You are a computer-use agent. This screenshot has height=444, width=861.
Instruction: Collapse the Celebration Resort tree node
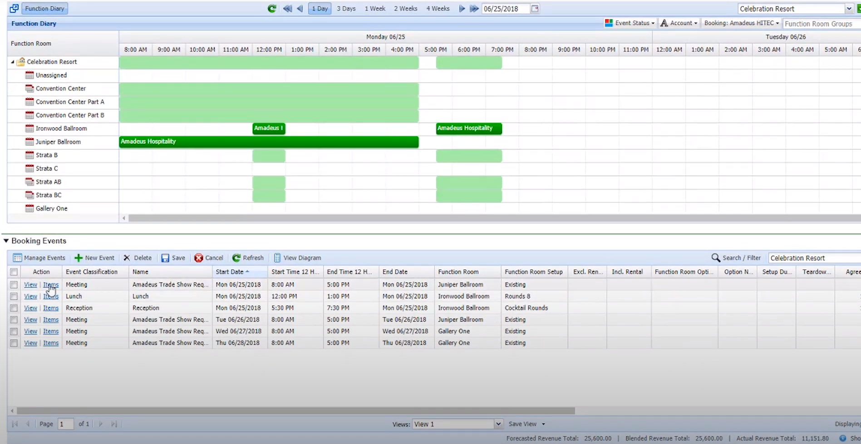pyautogui.click(x=13, y=62)
